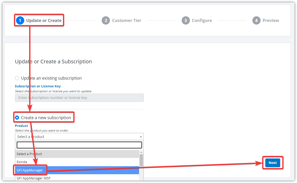Choose Exinda from the product list
The image size is (297, 183).
[x=77, y=162]
